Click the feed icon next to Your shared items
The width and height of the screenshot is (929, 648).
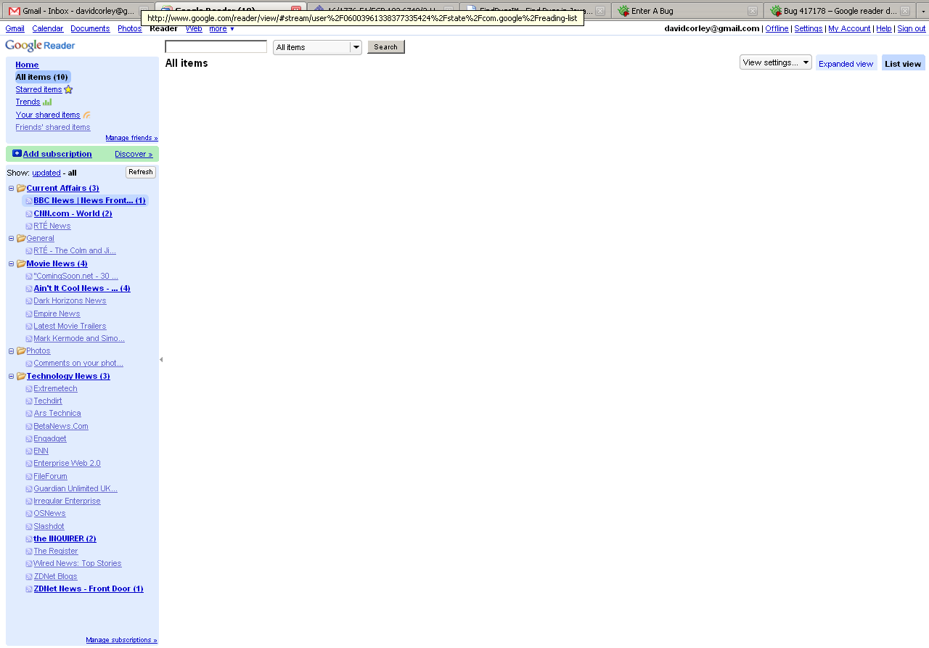(87, 115)
